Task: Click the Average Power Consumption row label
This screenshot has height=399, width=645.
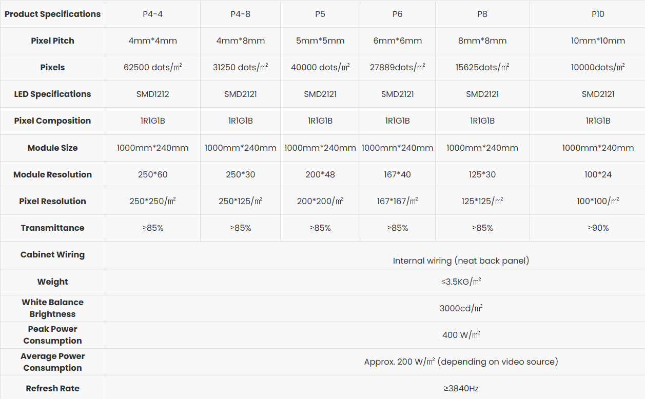Action: (52, 362)
